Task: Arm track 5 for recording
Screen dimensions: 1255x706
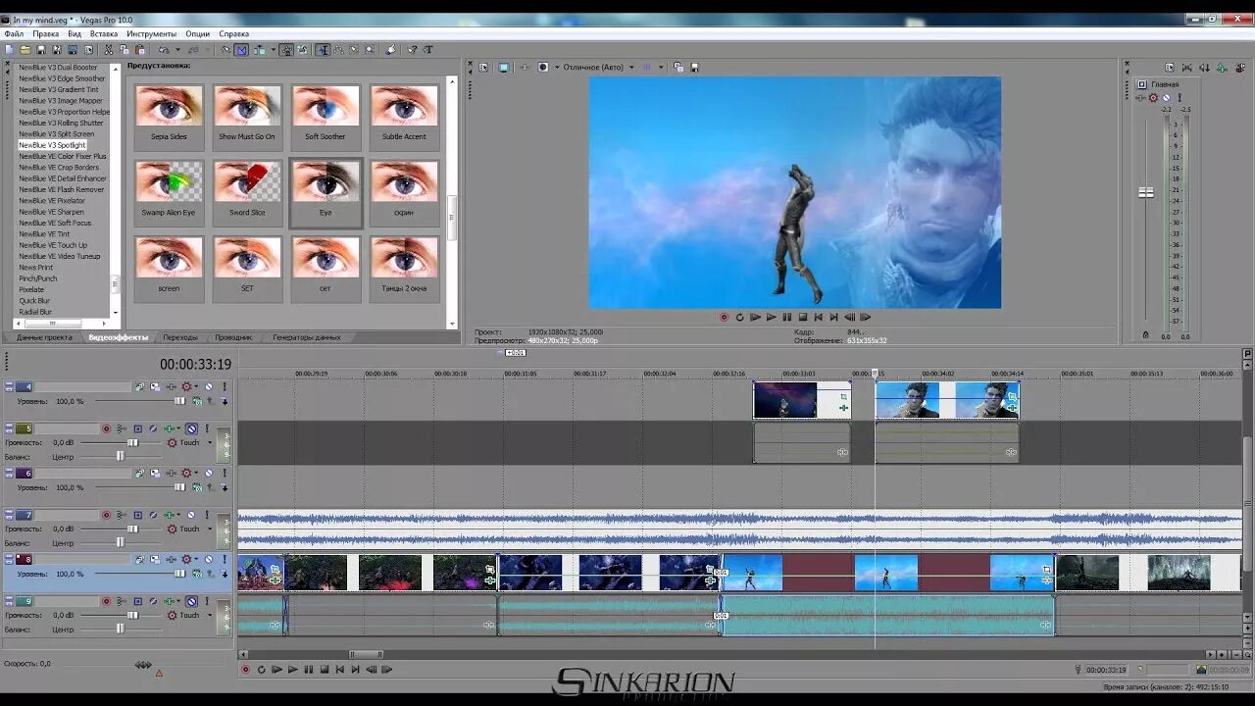Action: [106, 429]
